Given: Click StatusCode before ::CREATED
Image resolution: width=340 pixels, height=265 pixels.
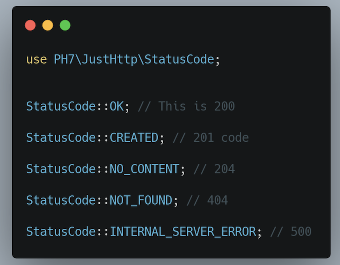Looking at the screenshot, I should (x=61, y=138).
